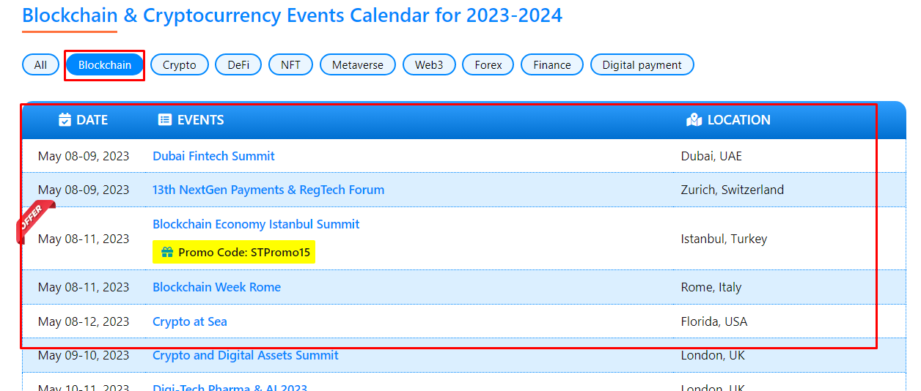Screen dimensions: 921x391
Task: Click the gift icon in promo code badge
Action: pyautogui.click(x=167, y=253)
